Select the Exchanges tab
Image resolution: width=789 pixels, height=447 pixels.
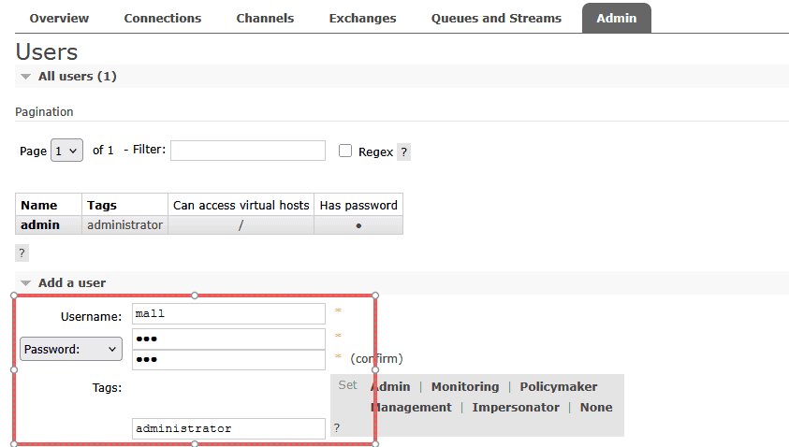pos(362,18)
